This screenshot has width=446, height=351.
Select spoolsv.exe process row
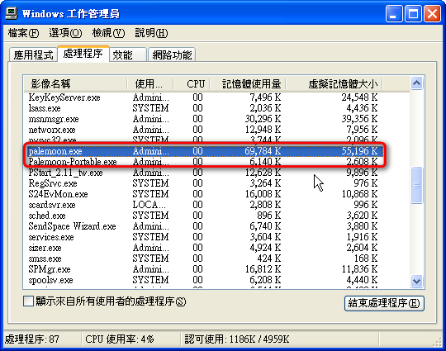[x=203, y=280]
